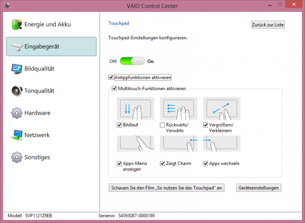Click the text 'Touchpad-Einstellungen konfigurieren.'
The height and width of the screenshot is (223, 305).
tap(148, 38)
